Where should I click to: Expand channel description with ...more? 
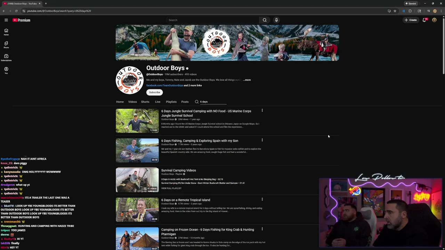click(247, 80)
